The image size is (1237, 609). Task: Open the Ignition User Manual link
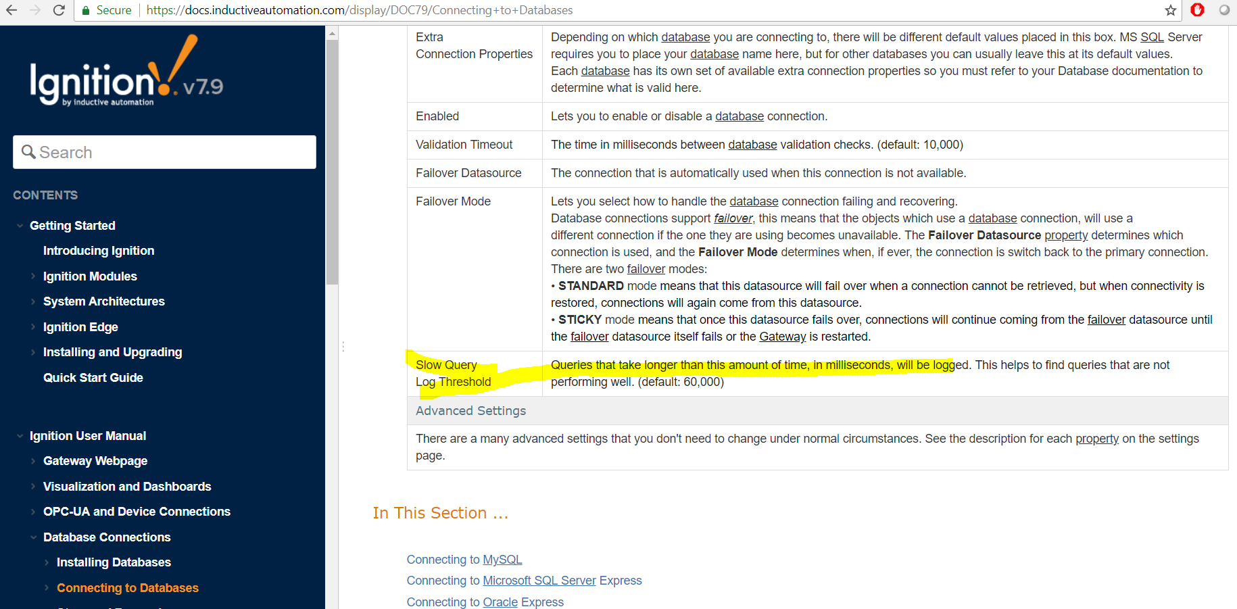[x=88, y=436]
